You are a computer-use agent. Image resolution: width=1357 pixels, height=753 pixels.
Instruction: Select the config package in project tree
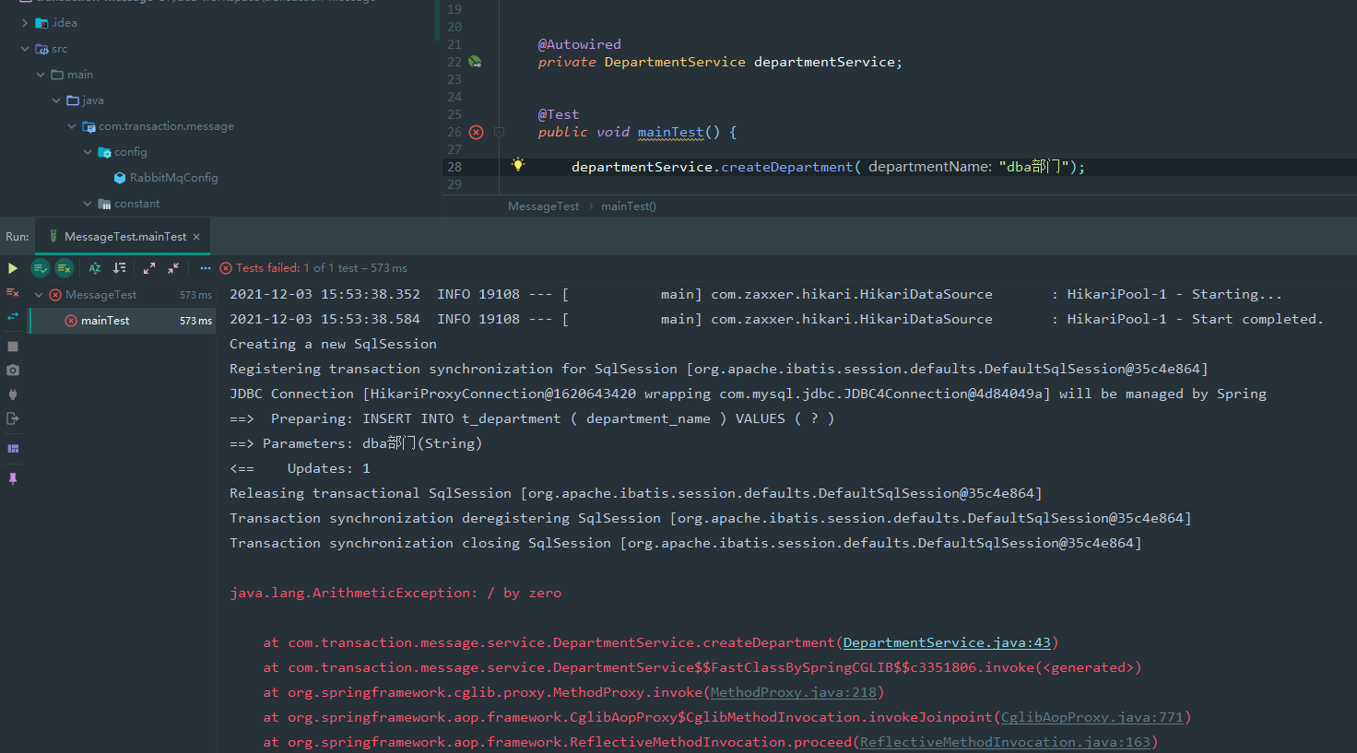pos(130,152)
